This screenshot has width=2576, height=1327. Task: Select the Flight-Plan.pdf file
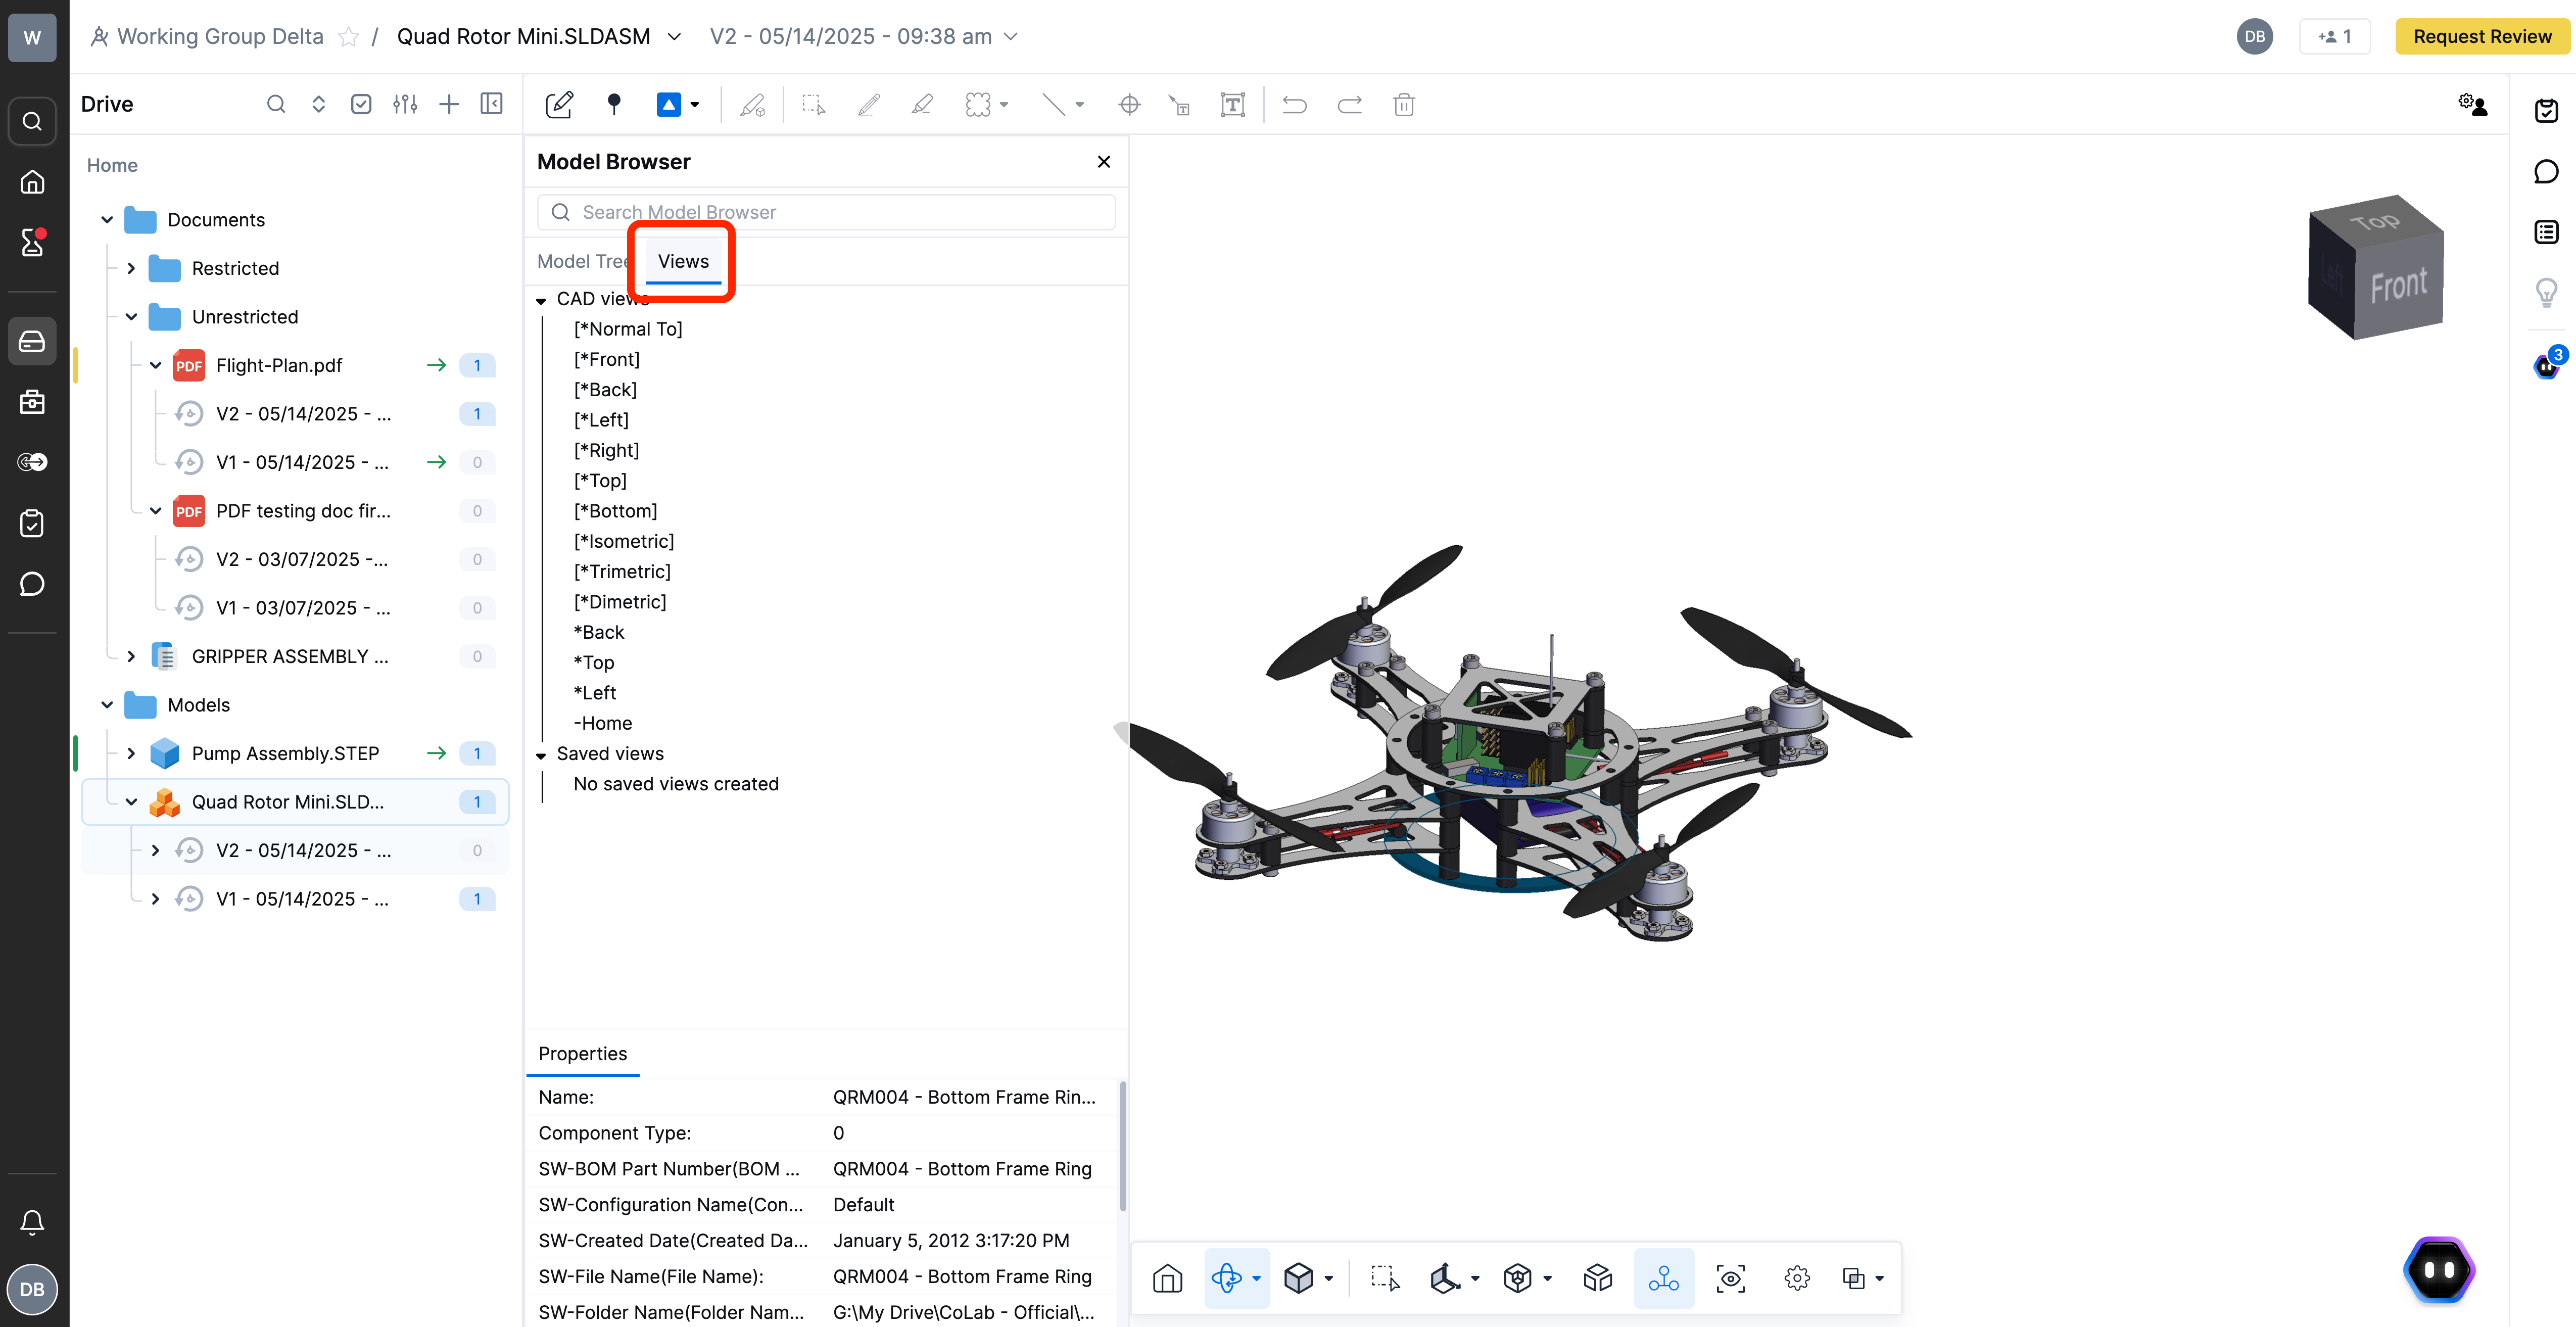tap(279, 365)
